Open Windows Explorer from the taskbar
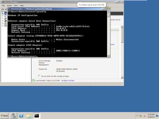The width and height of the screenshot is (159, 119). pyautogui.click(x=29, y=116)
